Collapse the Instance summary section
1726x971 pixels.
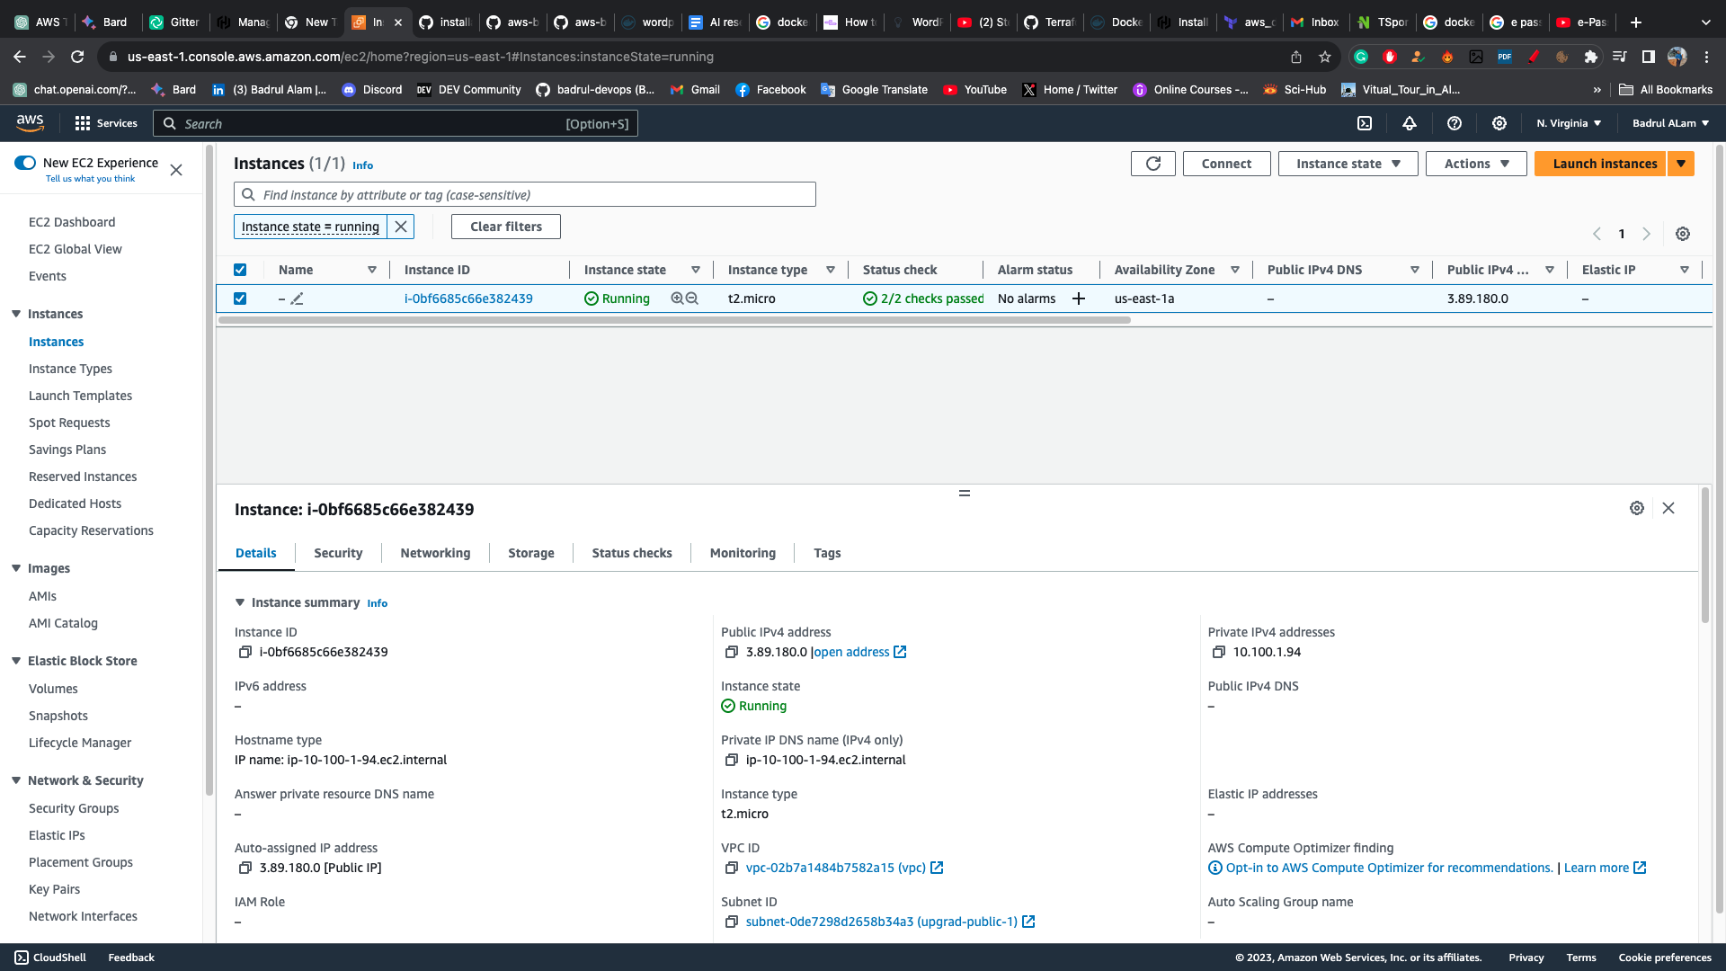(x=240, y=602)
